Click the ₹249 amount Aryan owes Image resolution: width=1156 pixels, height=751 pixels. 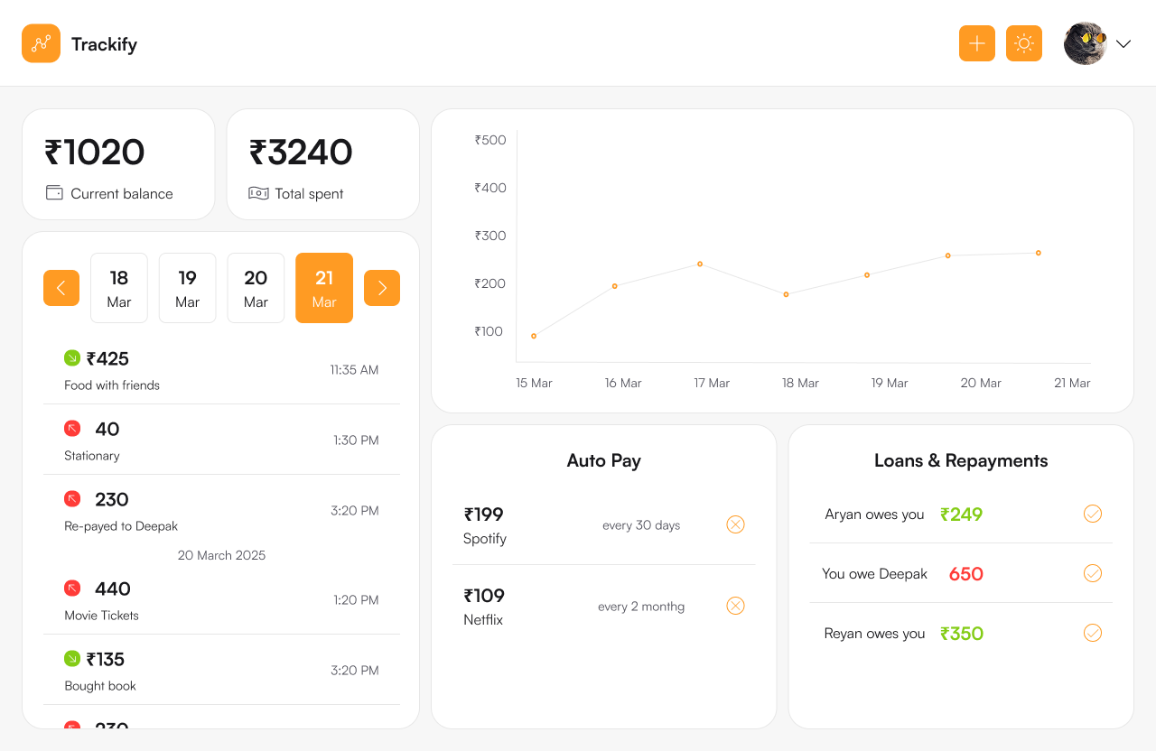[x=961, y=515]
